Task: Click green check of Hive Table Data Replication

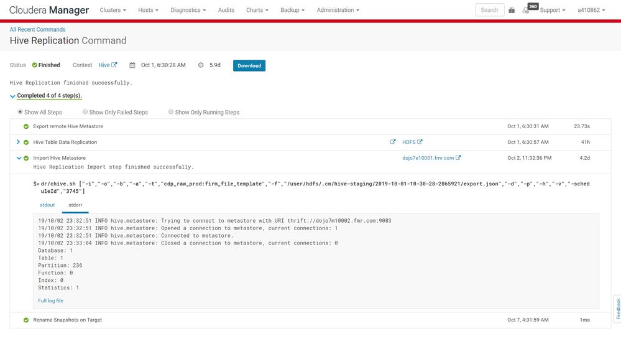Action: [x=26, y=142]
